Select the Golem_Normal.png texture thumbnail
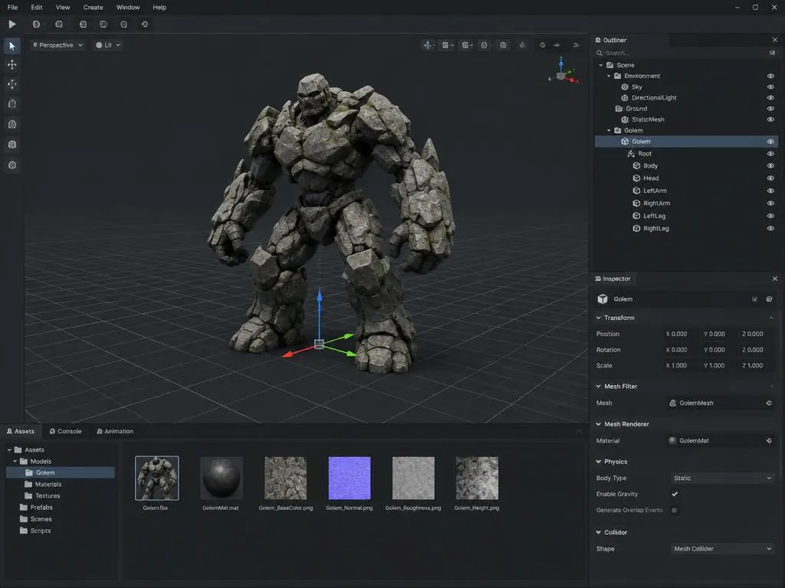This screenshot has height=588, width=785. click(x=350, y=478)
